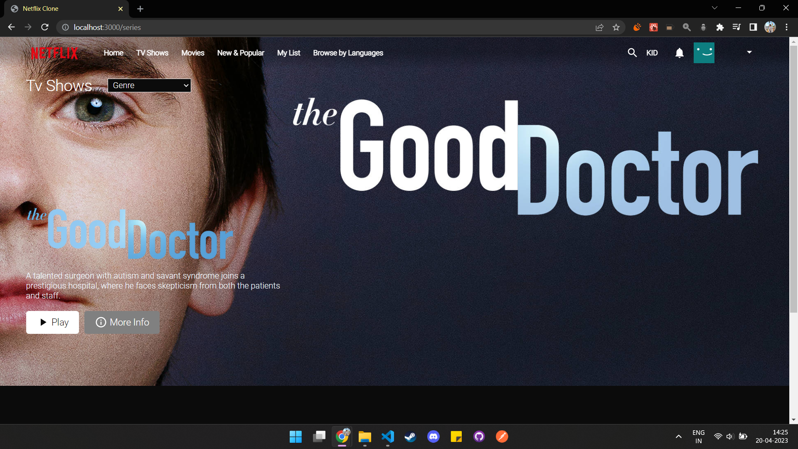Go to Home in navbar
The width and height of the screenshot is (798, 449).
113,53
